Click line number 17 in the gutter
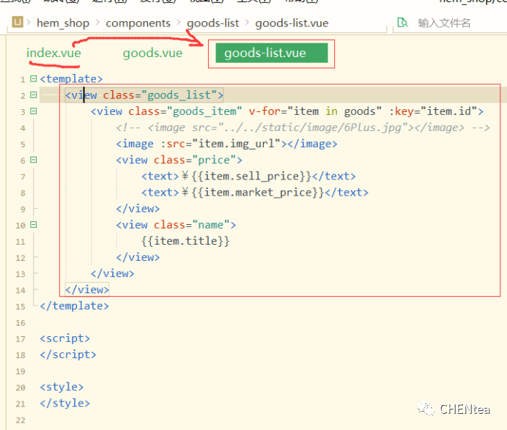 19,338
